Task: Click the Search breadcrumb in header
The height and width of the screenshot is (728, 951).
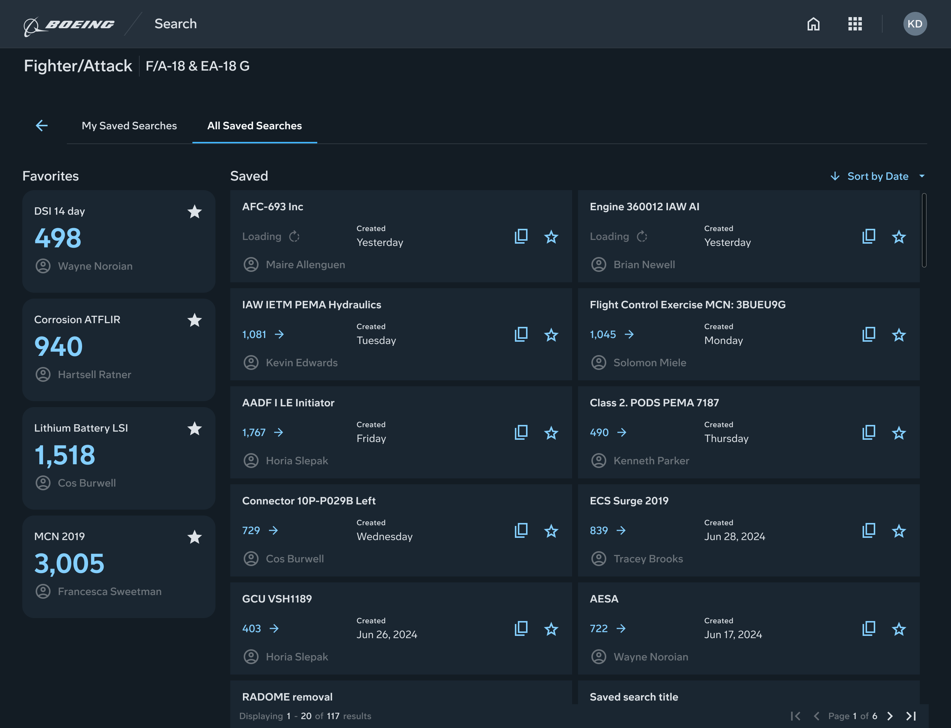Action: pyautogui.click(x=176, y=24)
